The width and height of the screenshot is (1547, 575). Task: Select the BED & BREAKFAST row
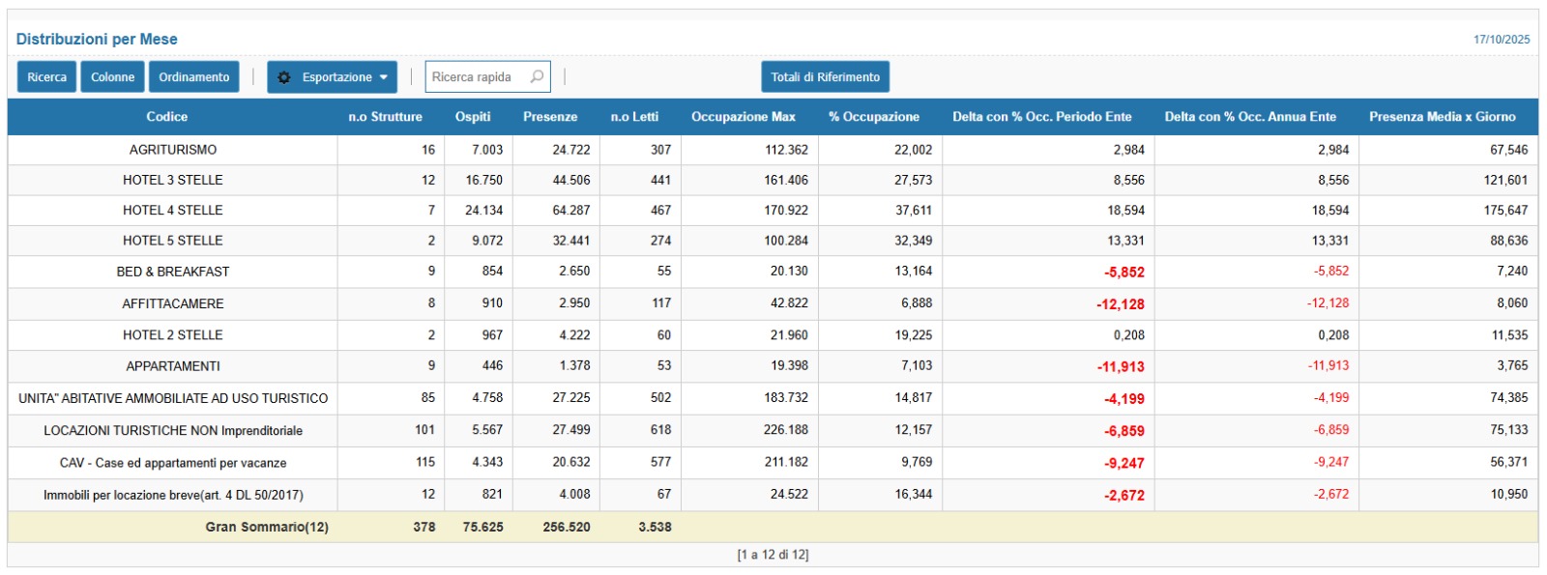click(x=173, y=272)
